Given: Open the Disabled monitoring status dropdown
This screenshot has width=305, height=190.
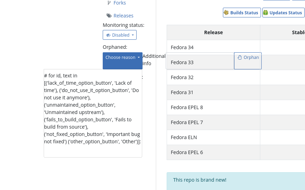Looking at the screenshot, I should 119,35.
